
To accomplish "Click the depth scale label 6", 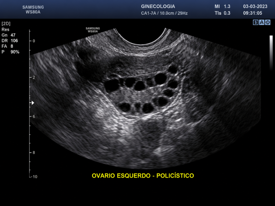I will 34,116.
